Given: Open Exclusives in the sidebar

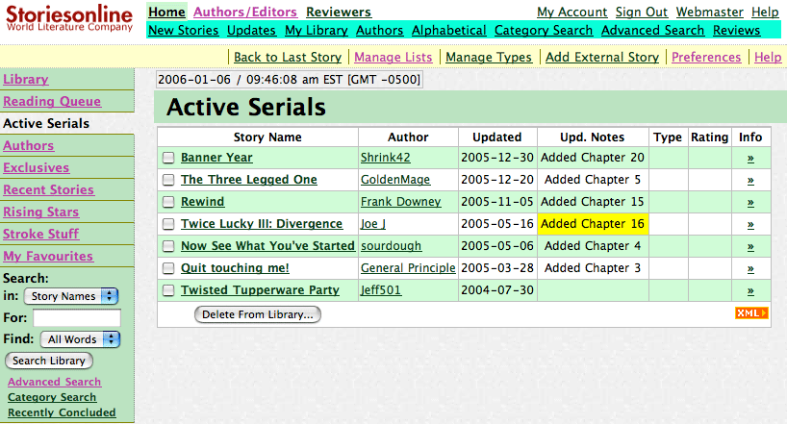Looking at the screenshot, I should pos(37,167).
